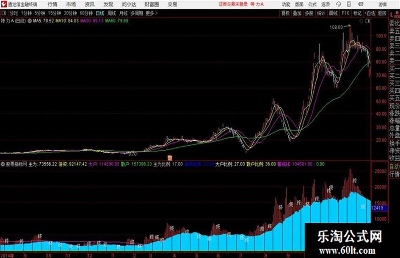Open the 功能 menu

coord(286,4)
